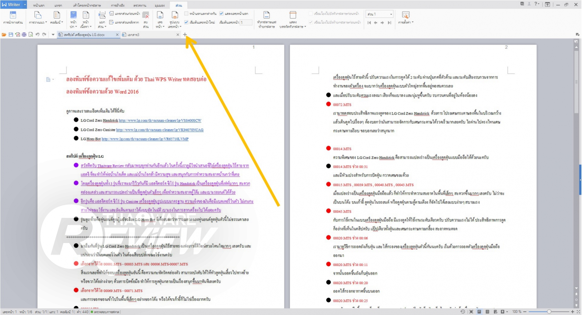Click the 100 % zoom level text
This screenshot has width=582, height=315.
[x=517, y=312]
